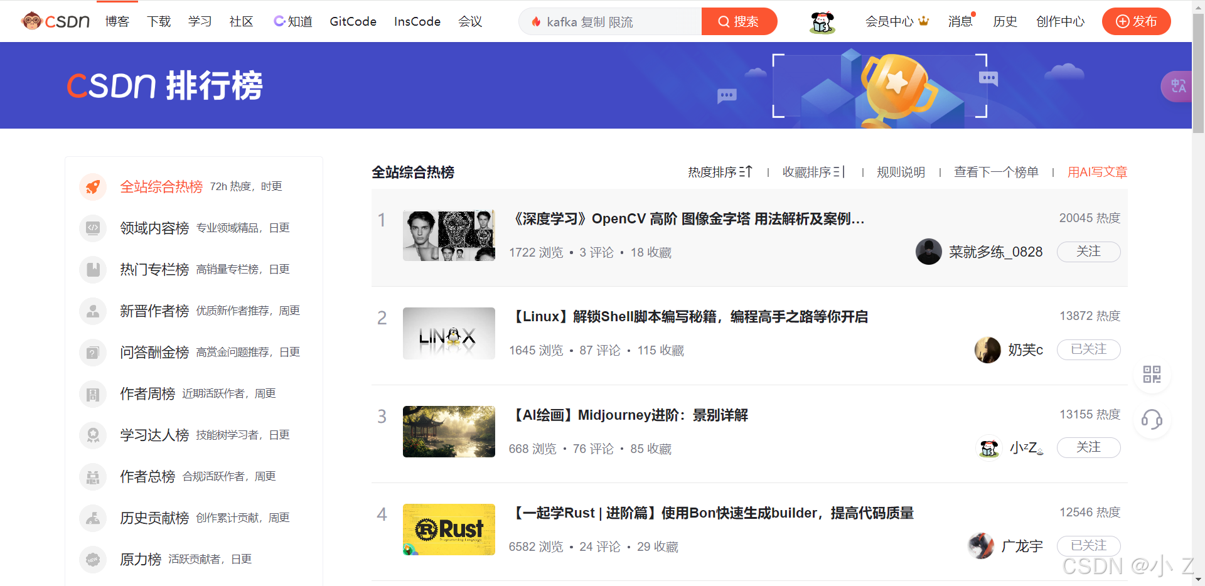
Task: Open 规则说明 link
Action: pyautogui.click(x=901, y=172)
